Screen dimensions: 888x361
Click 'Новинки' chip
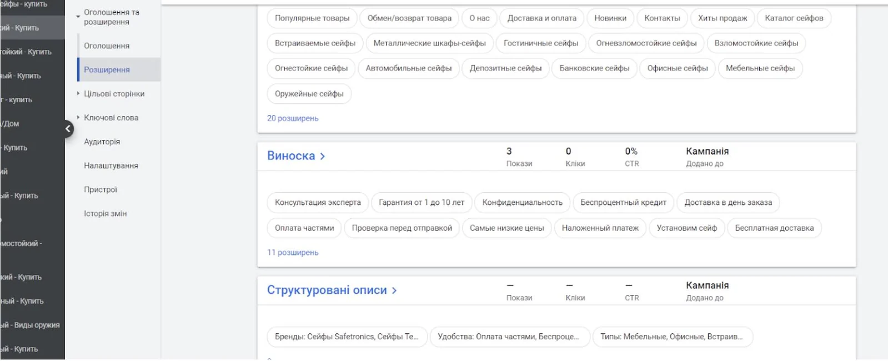[610, 18]
